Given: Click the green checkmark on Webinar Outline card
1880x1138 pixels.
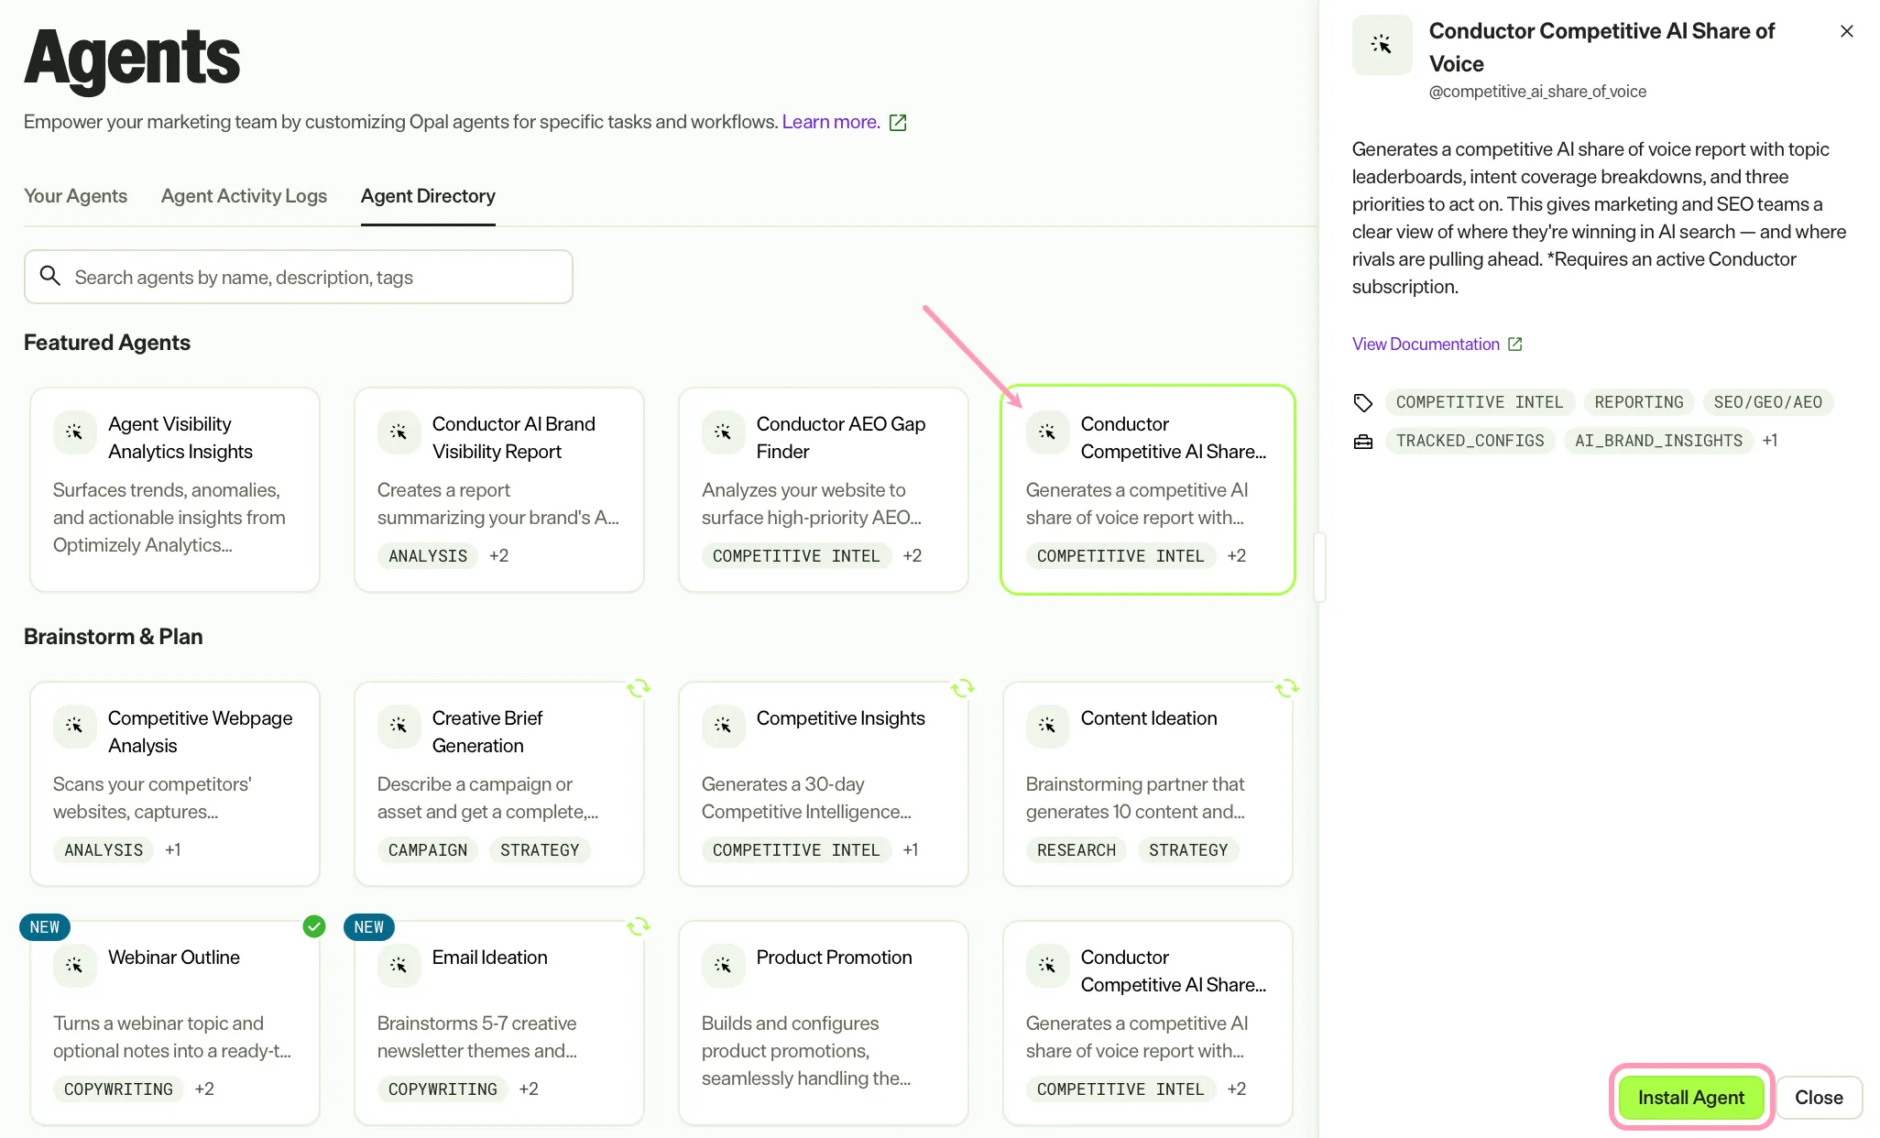Looking at the screenshot, I should [x=314, y=926].
